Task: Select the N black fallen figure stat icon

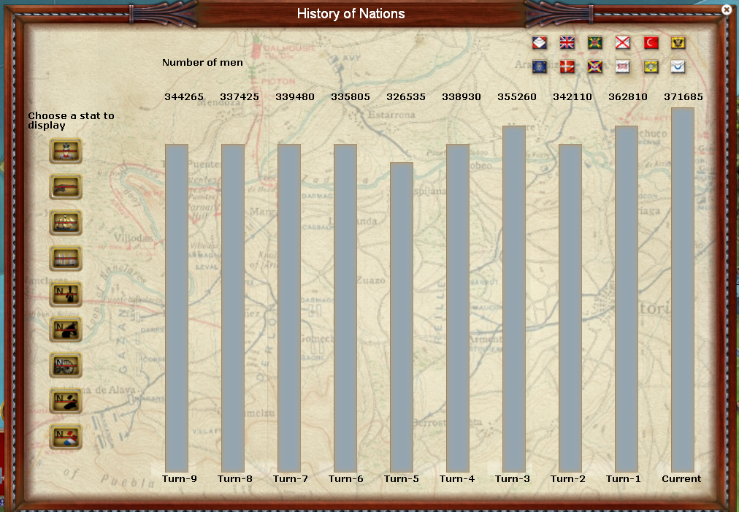Action: click(x=66, y=401)
